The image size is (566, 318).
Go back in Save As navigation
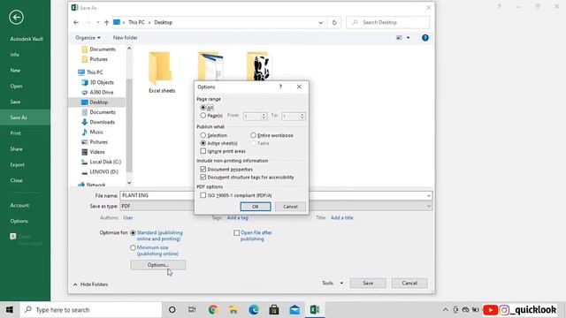(76, 22)
